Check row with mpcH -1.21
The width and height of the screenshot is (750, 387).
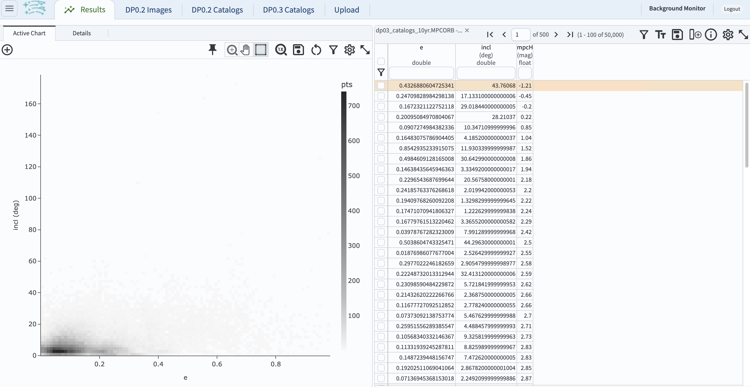(x=381, y=86)
